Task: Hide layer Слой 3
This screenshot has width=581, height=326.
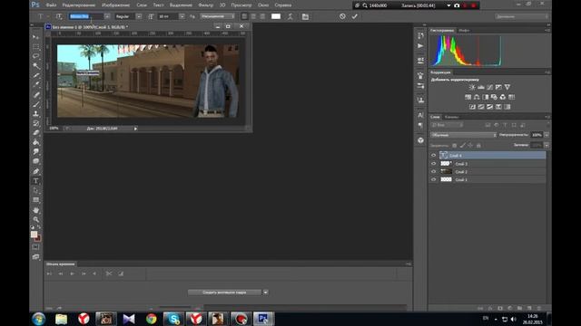Action: [434, 163]
